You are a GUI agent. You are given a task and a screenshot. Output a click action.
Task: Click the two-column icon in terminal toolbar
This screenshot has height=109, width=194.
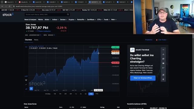163,63
